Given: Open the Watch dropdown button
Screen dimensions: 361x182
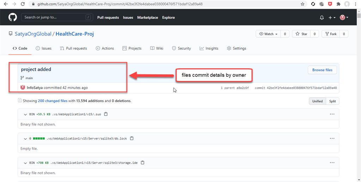Looking at the screenshot, I should pyautogui.click(x=268, y=34).
